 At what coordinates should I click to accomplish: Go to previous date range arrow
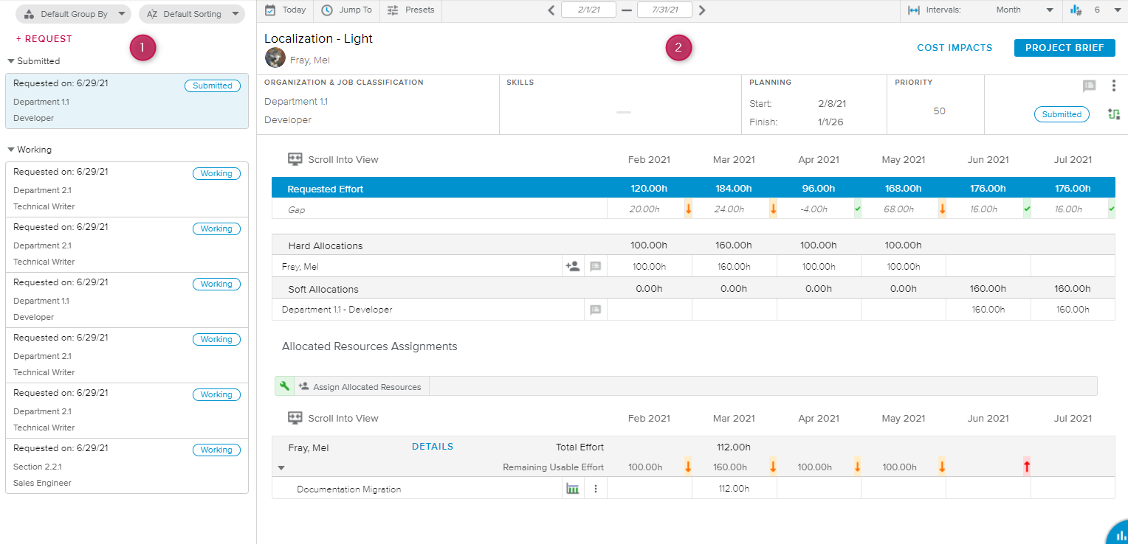(x=551, y=10)
